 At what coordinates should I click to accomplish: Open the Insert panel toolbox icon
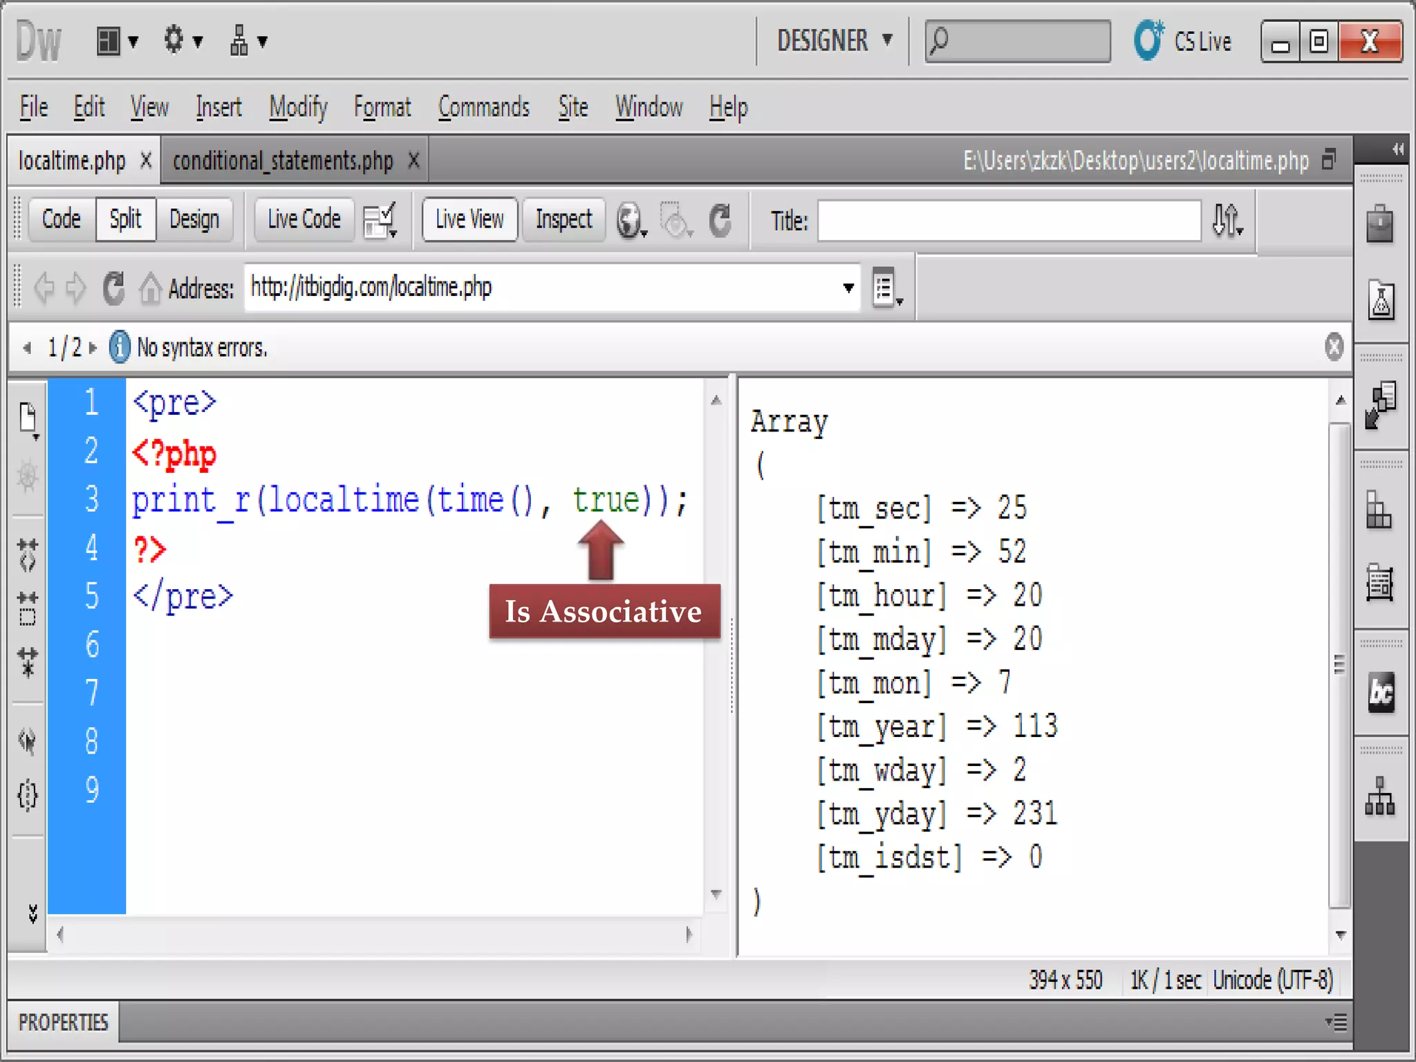pyautogui.click(x=1380, y=223)
